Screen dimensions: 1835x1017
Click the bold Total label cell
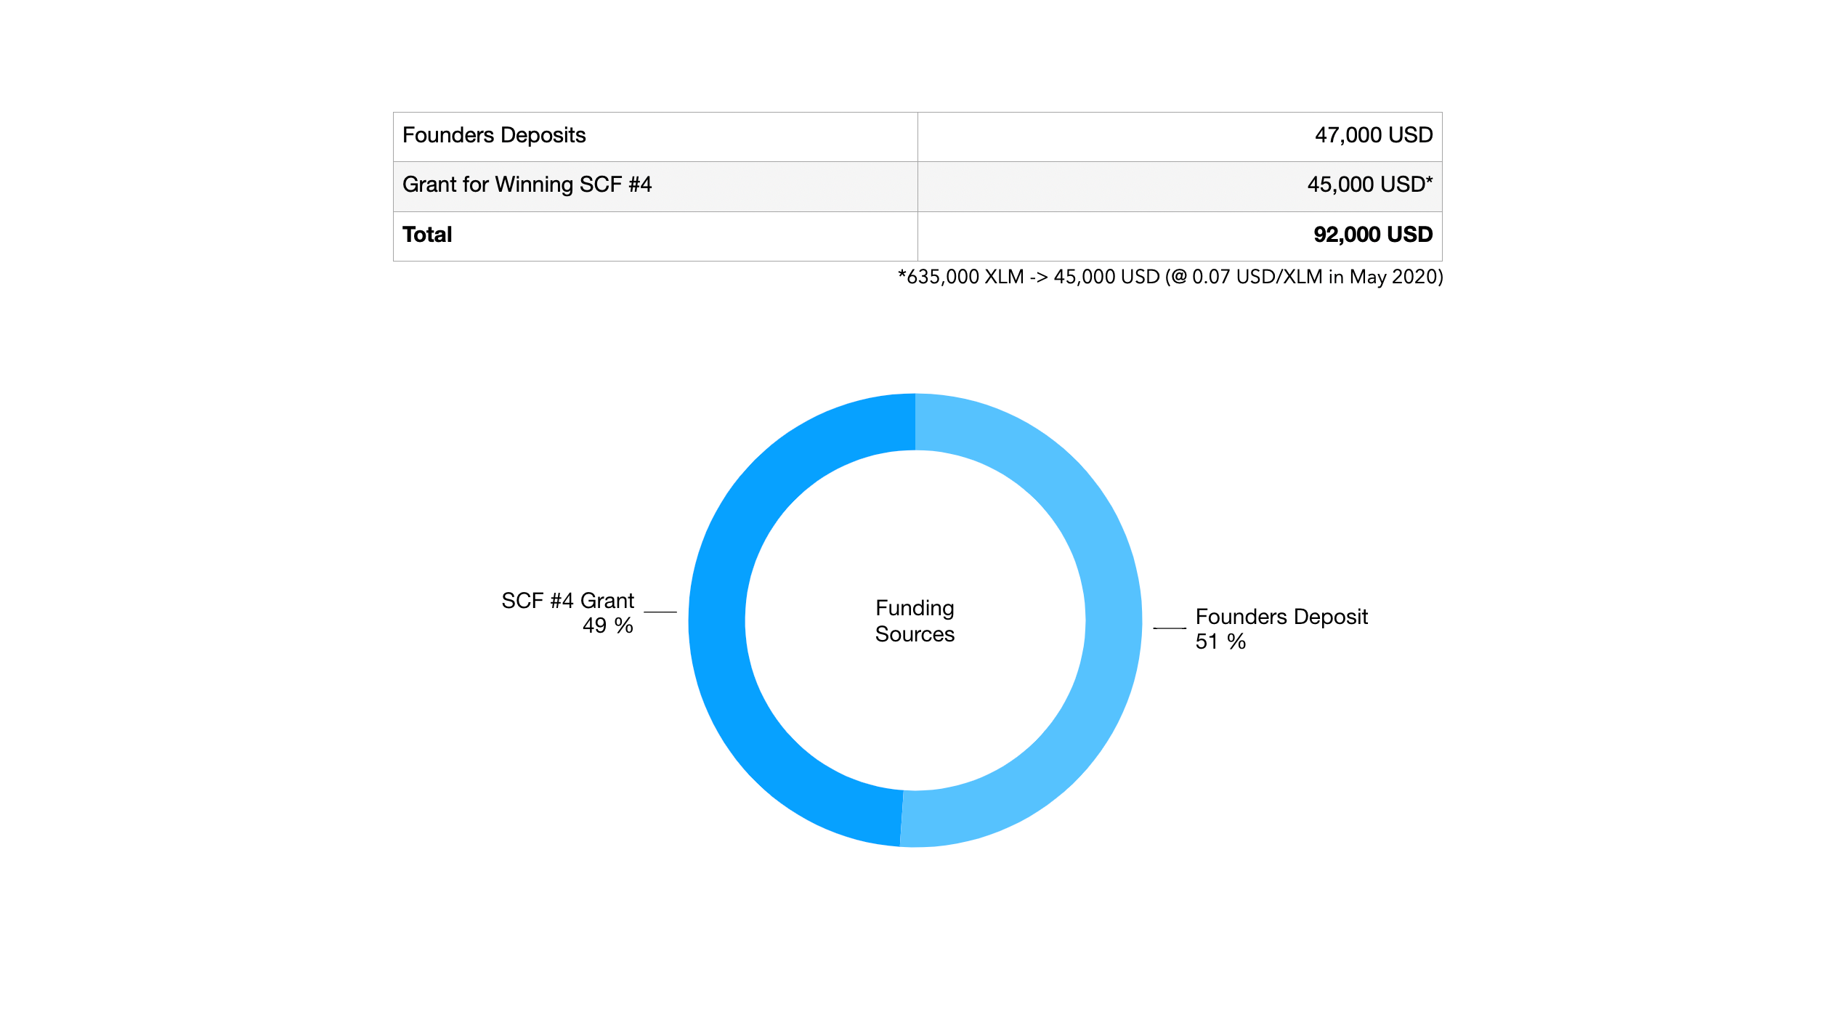click(x=427, y=235)
